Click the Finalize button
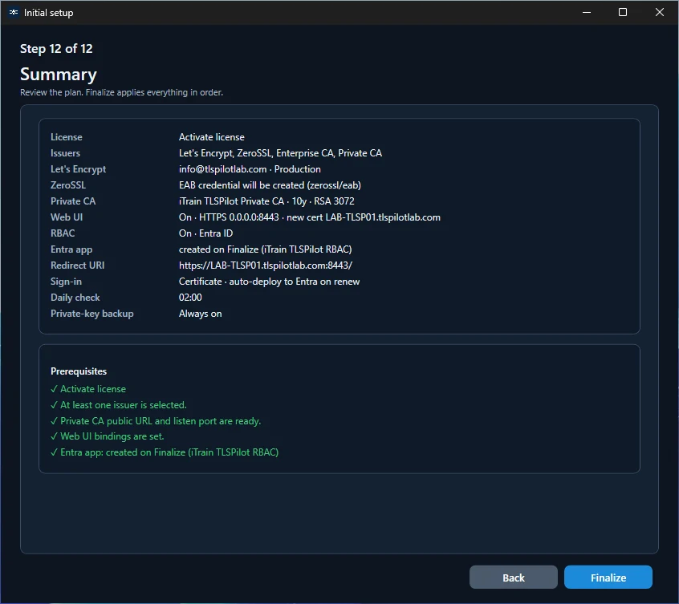 [608, 578]
